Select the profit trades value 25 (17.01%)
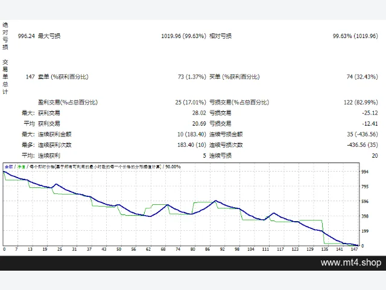 point(191,102)
